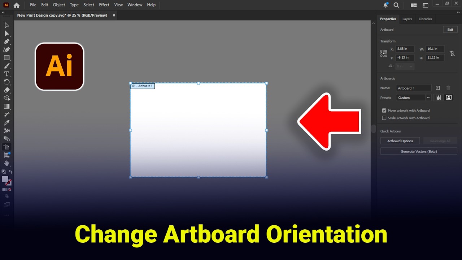Click the Exit artboard button
Screen dimensions: 462x260
[450, 30]
